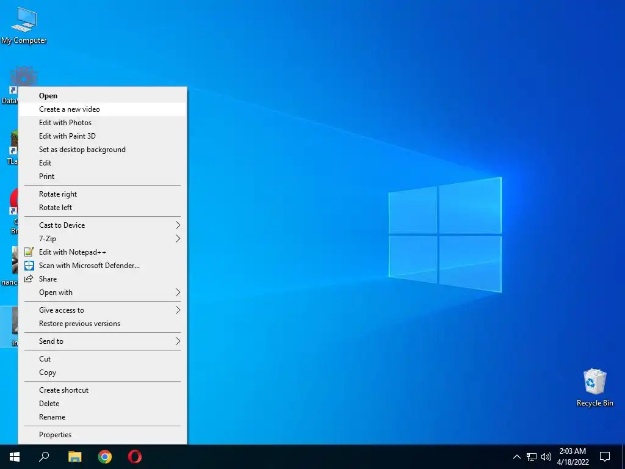Choose Scan with Microsoft Defender
This screenshot has width=625, height=469.
click(x=103, y=265)
